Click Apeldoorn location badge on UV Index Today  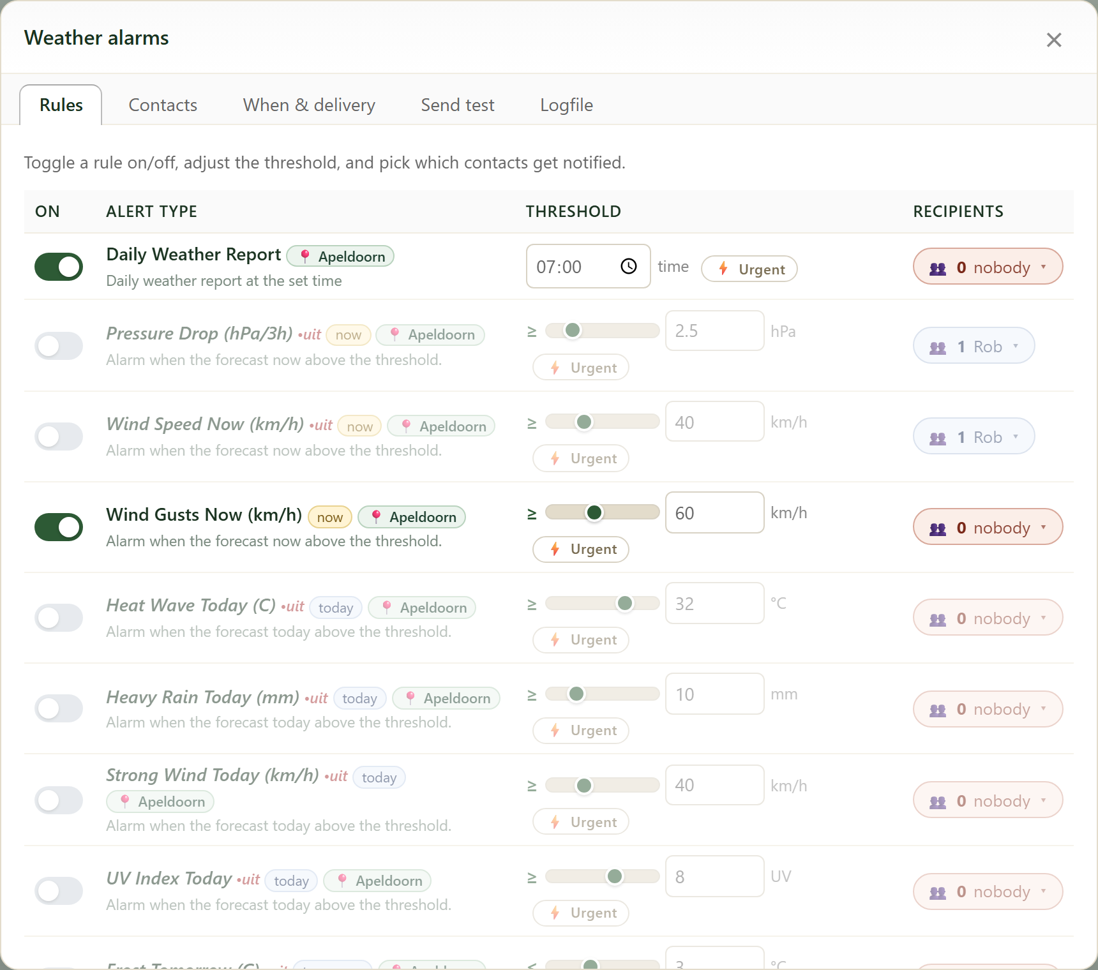pos(377,880)
